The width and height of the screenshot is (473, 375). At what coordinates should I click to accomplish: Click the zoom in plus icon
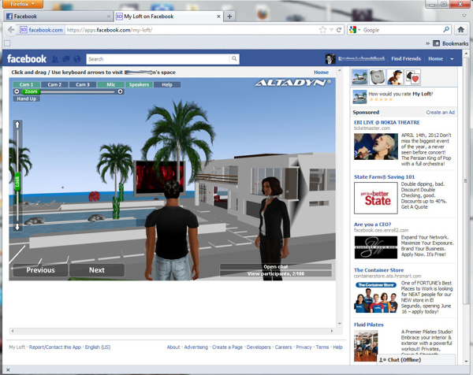pyautogui.click(x=120, y=91)
